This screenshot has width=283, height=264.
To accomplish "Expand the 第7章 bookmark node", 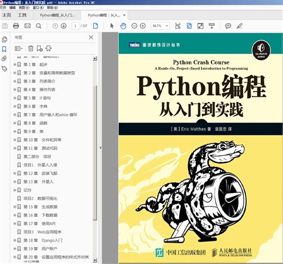I will [x=14, y=115].
